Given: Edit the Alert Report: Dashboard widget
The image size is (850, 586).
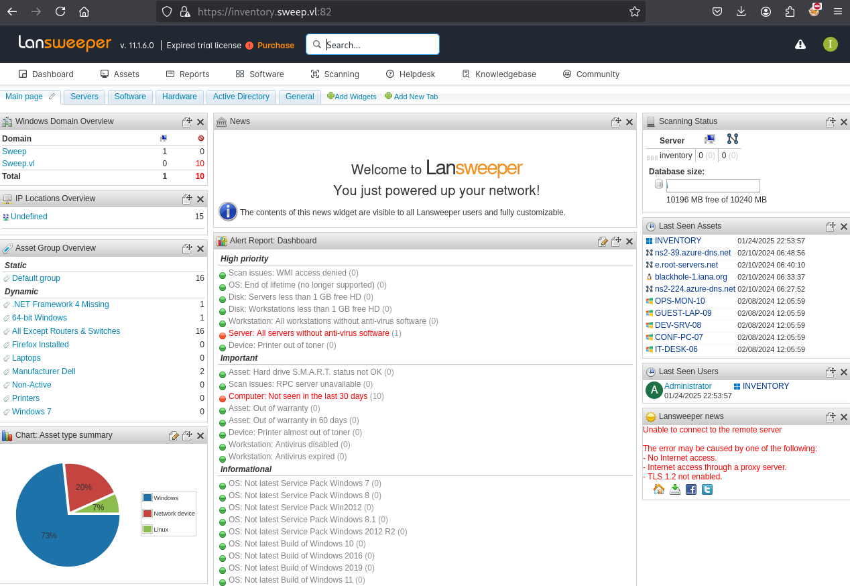Looking at the screenshot, I should pyautogui.click(x=603, y=241).
